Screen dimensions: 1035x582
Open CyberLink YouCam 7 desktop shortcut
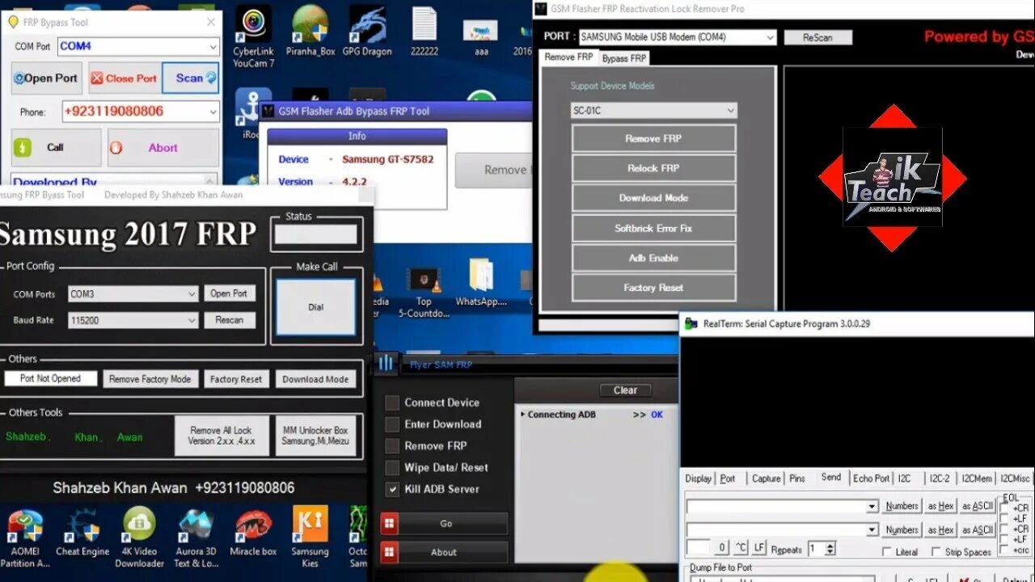253,36
